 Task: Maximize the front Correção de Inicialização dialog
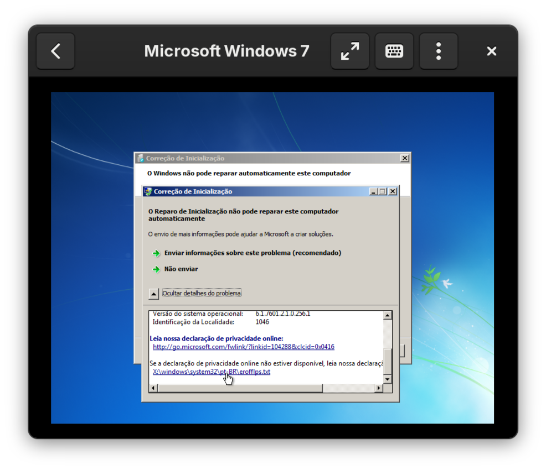pos(383,191)
